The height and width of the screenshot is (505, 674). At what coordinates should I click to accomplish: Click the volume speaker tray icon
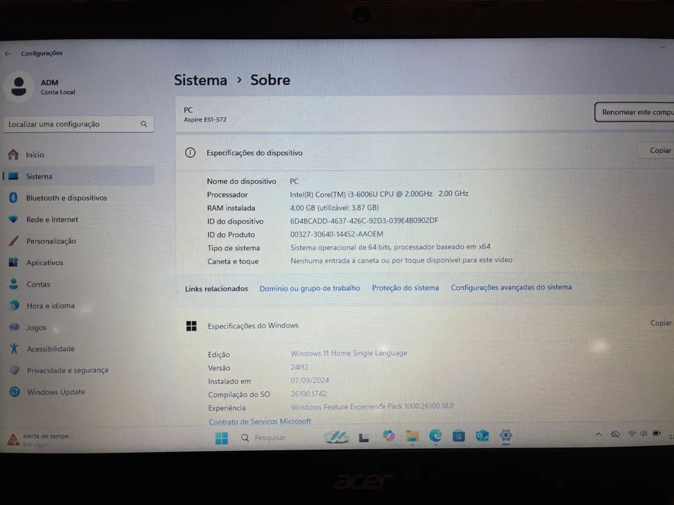pyautogui.click(x=643, y=433)
